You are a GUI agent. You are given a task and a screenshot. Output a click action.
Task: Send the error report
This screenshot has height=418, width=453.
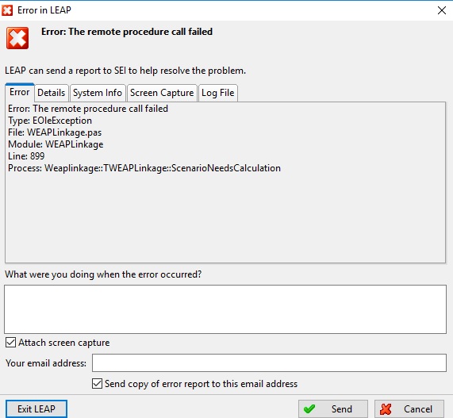[333, 408]
